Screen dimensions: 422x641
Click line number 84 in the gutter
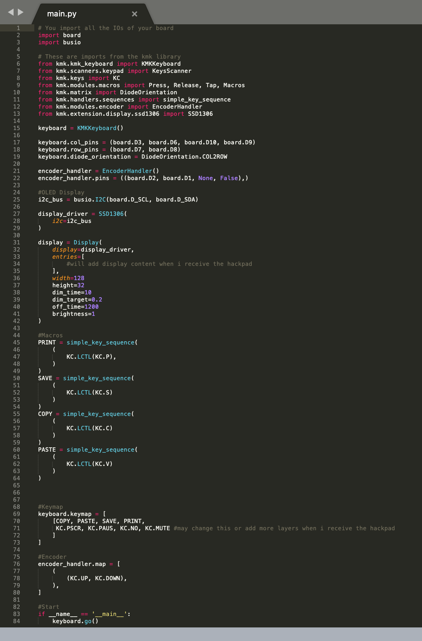pyautogui.click(x=16, y=621)
